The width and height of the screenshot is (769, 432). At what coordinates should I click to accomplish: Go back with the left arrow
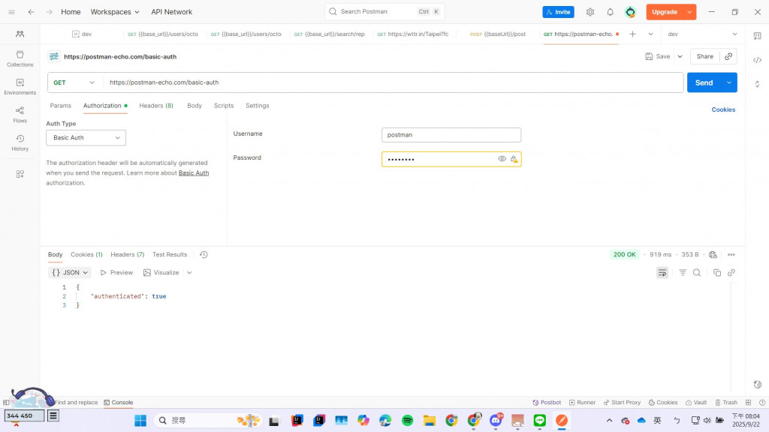(32, 12)
